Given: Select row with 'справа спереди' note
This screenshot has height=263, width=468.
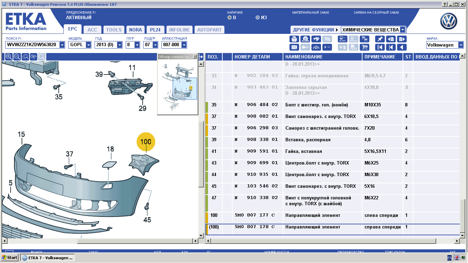Looking at the screenshot, I should pyautogui.click(x=333, y=229).
